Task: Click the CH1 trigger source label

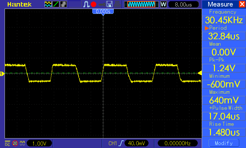Action: 113,143
